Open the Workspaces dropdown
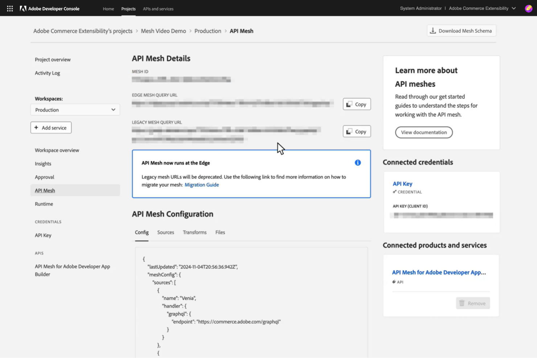 click(75, 110)
